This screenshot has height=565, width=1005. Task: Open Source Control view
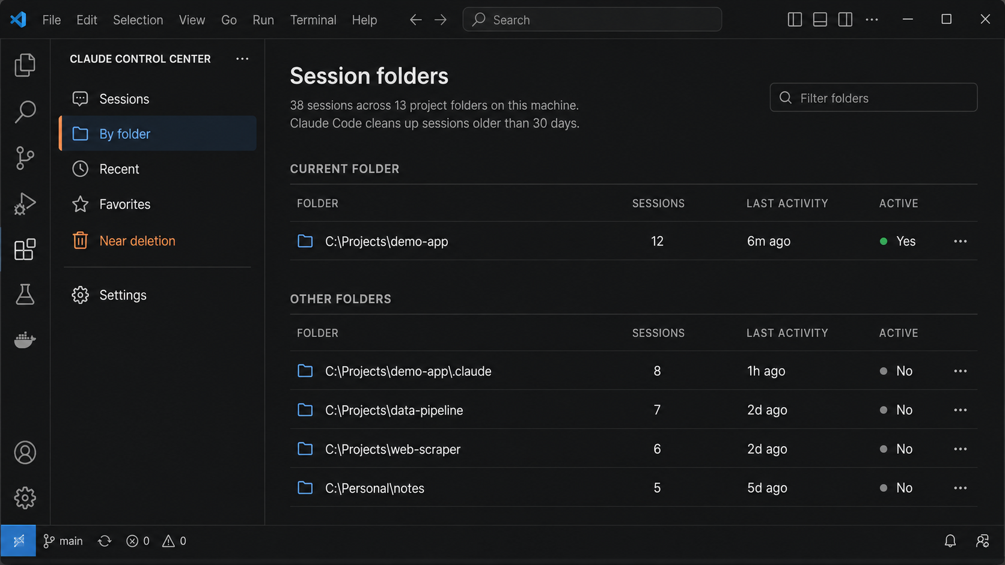pos(25,158)
